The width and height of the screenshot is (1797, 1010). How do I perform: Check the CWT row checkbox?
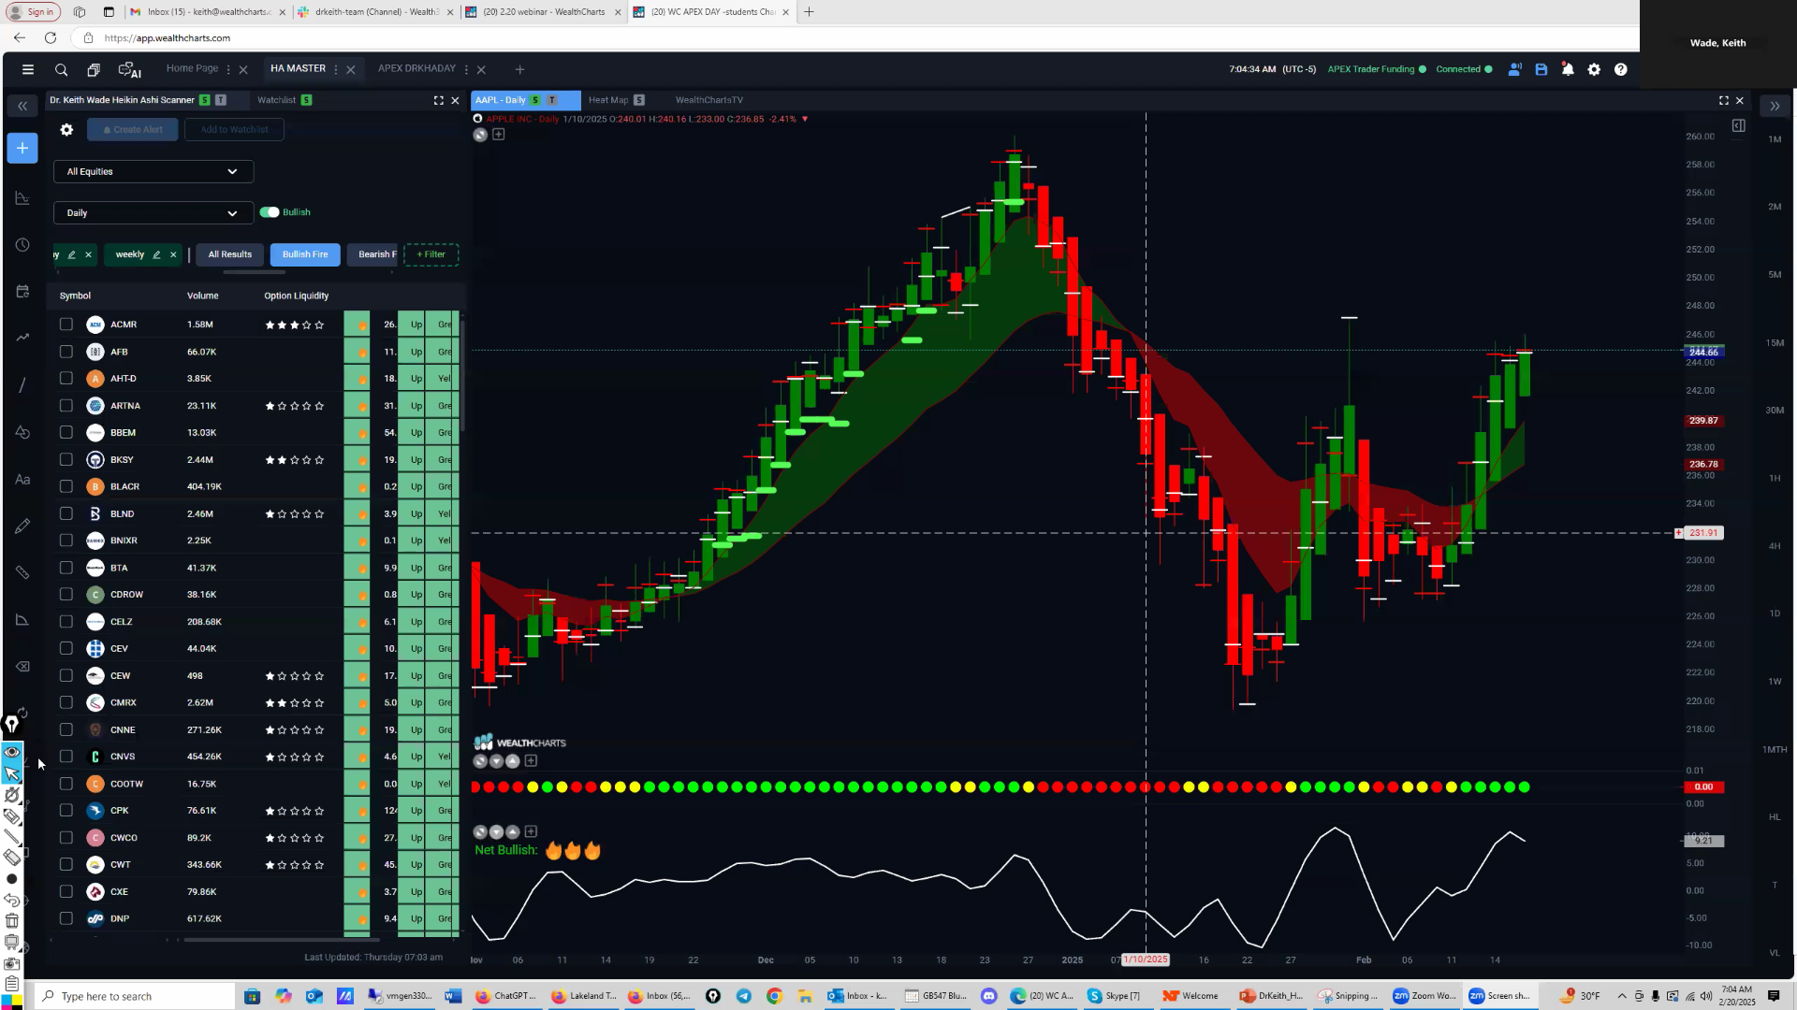(x=66, y=864)
